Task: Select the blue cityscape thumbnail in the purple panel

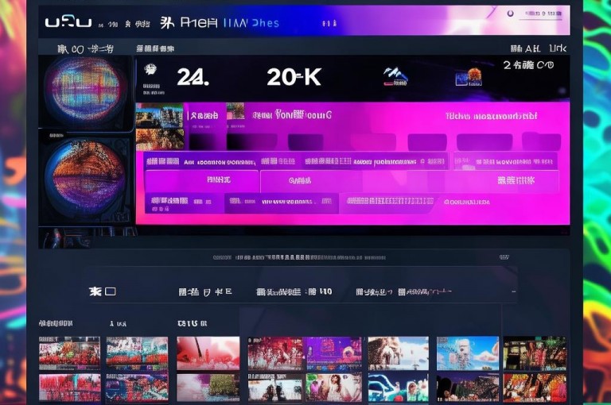Action: (x=159, y=116)
